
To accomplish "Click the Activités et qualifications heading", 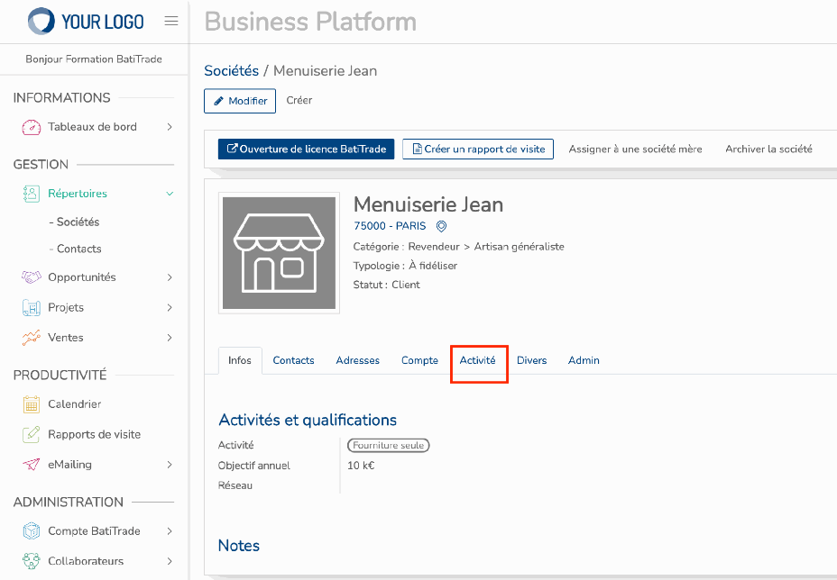I will pyautogui.click(x=308, y=420).
